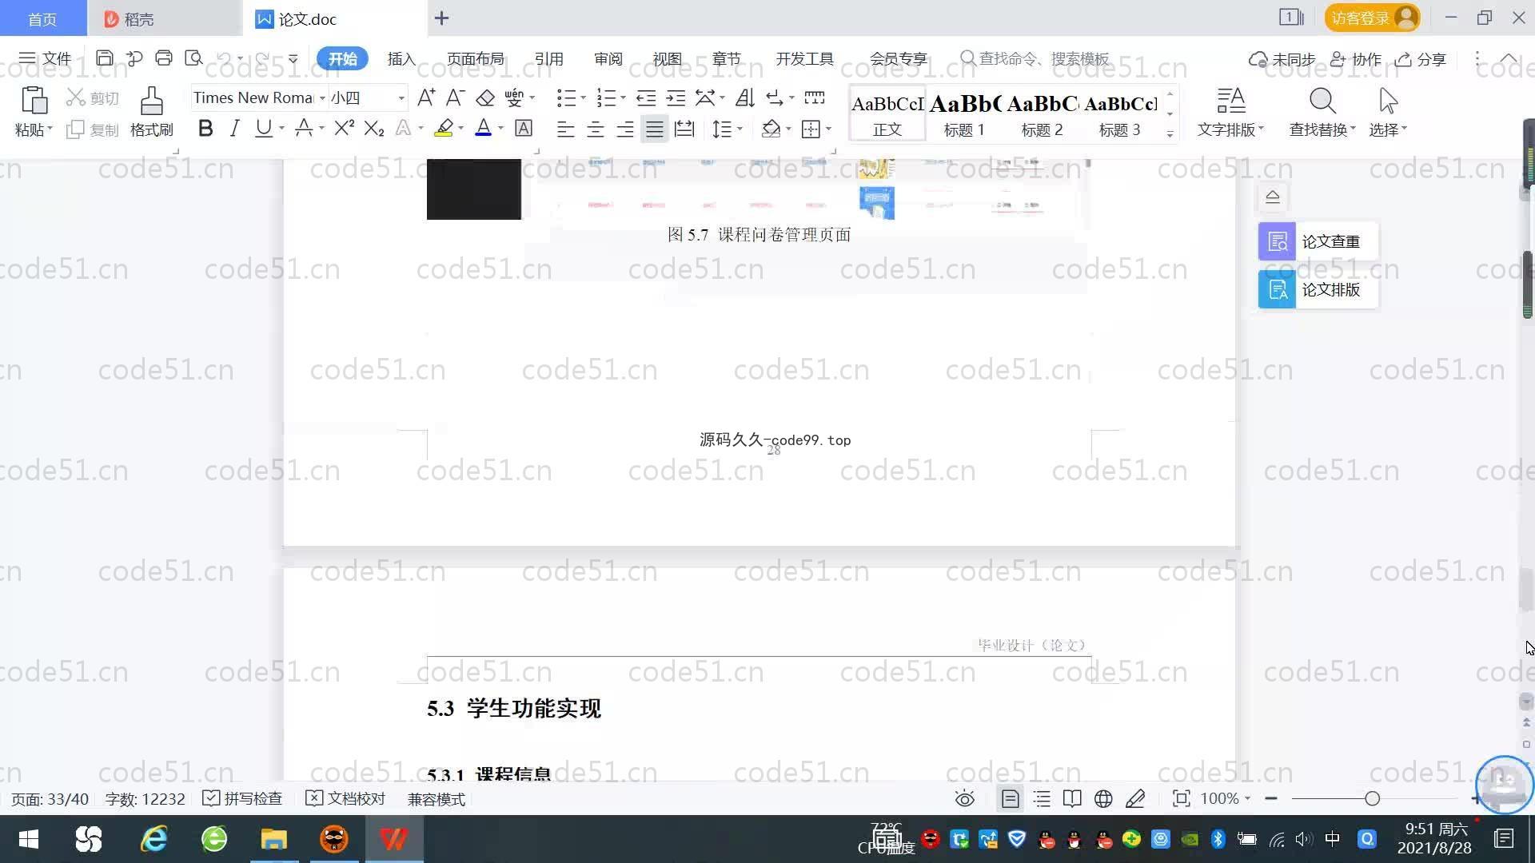Clear formatting with eraser icon
Viewport: 1535px width, 863px height.
tap(484, 97)
